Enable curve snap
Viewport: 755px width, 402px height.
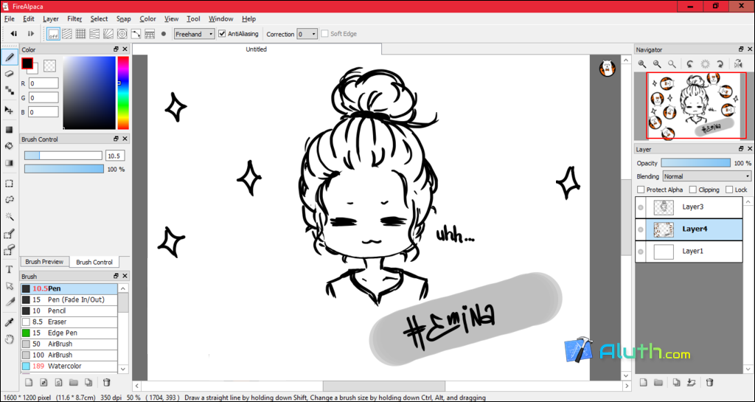pos(136,34)
